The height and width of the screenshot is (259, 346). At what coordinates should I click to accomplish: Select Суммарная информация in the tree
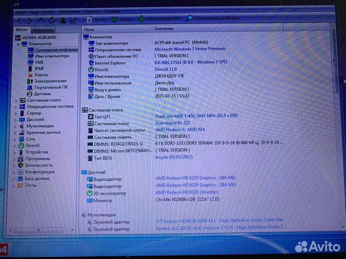[x=53, y=50]
